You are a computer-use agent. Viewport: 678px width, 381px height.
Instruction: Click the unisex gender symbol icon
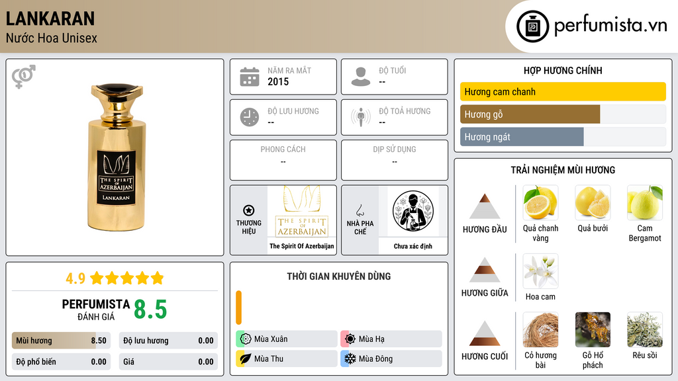[x=23, y=77]
